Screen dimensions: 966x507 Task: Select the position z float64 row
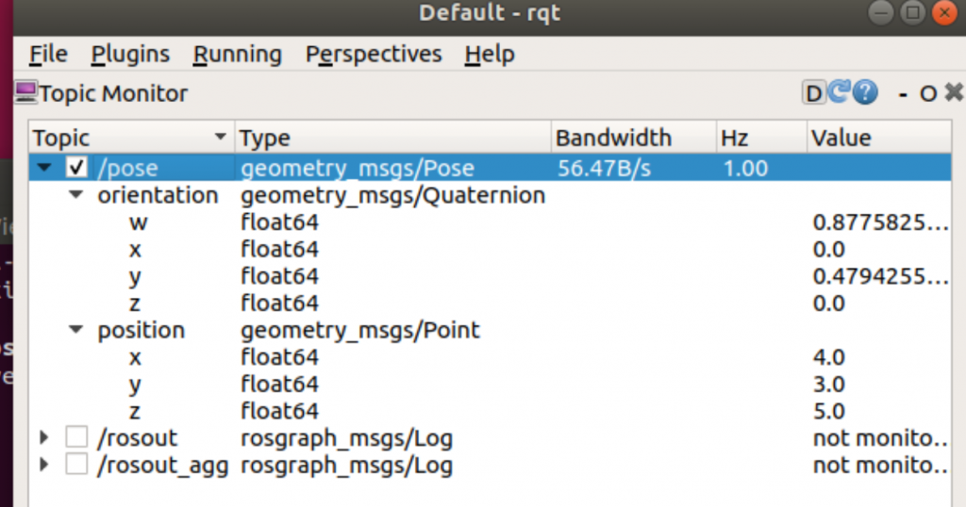[x=279, y=412]
